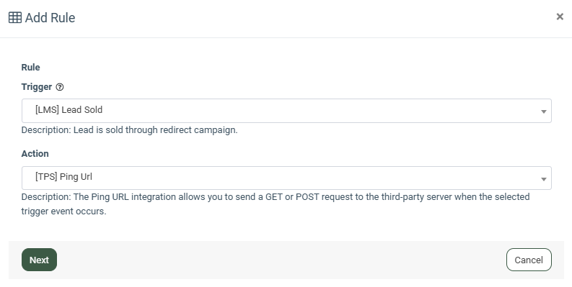572x287 pixels.
Task: Click the gray footer bar between the buttons
Action: (281, 260)
